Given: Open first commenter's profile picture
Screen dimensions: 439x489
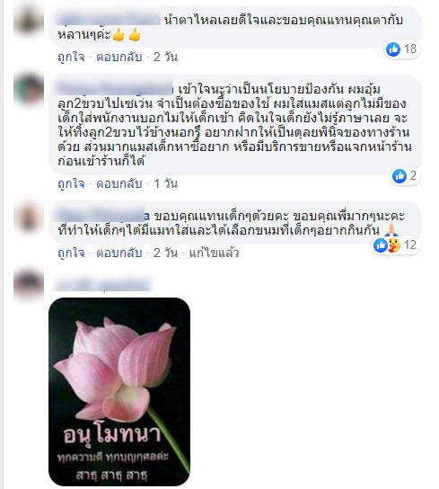Looking at the screenshot, I should 29,21.
